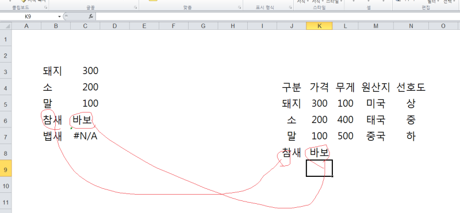Viewport: 460px width, 213px height.
Task: Select row 3 header
Action: point(6,71)
